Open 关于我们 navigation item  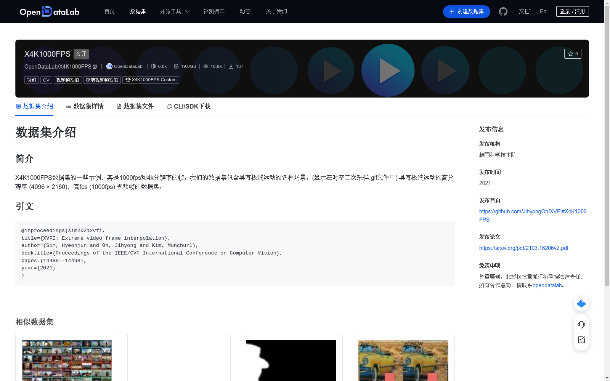(x=276, y=11)
